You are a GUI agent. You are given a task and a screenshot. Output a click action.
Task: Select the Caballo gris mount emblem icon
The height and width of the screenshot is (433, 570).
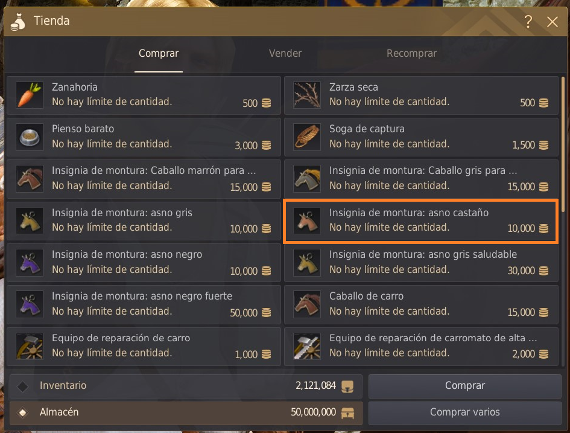click(307, 179)
